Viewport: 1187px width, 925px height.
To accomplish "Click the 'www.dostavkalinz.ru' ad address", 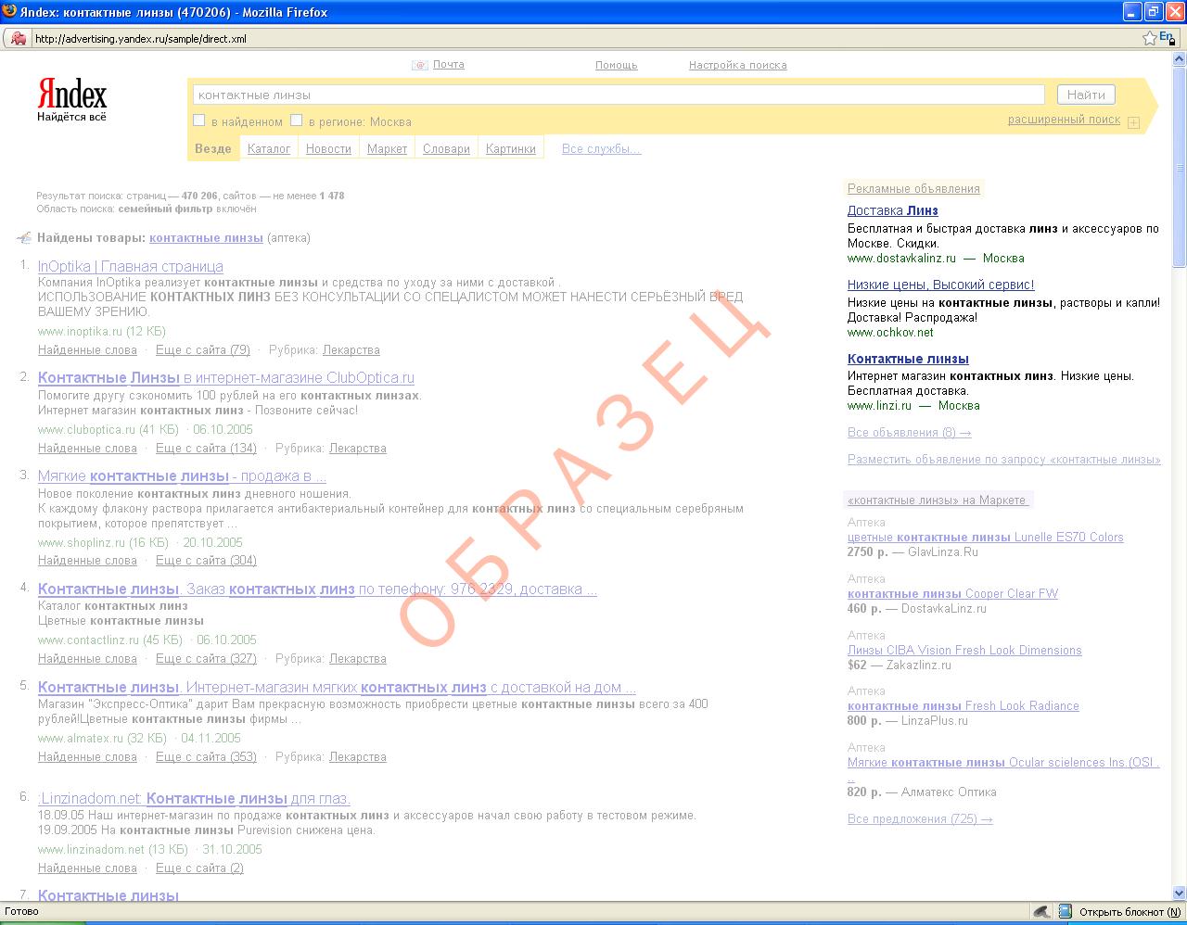I will 901,259.
